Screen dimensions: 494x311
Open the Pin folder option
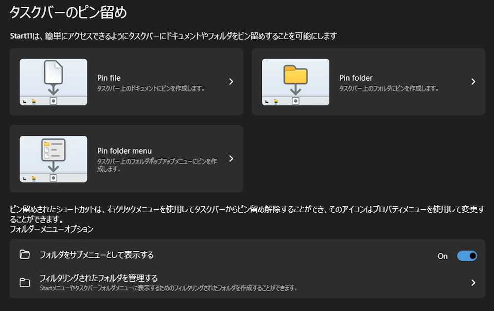click(x=368, y=82)
